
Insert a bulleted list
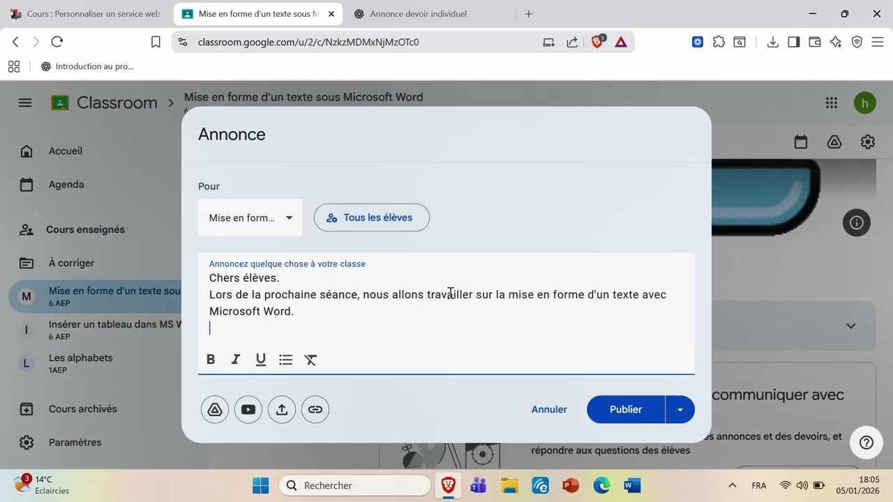(x=286, y=360)
